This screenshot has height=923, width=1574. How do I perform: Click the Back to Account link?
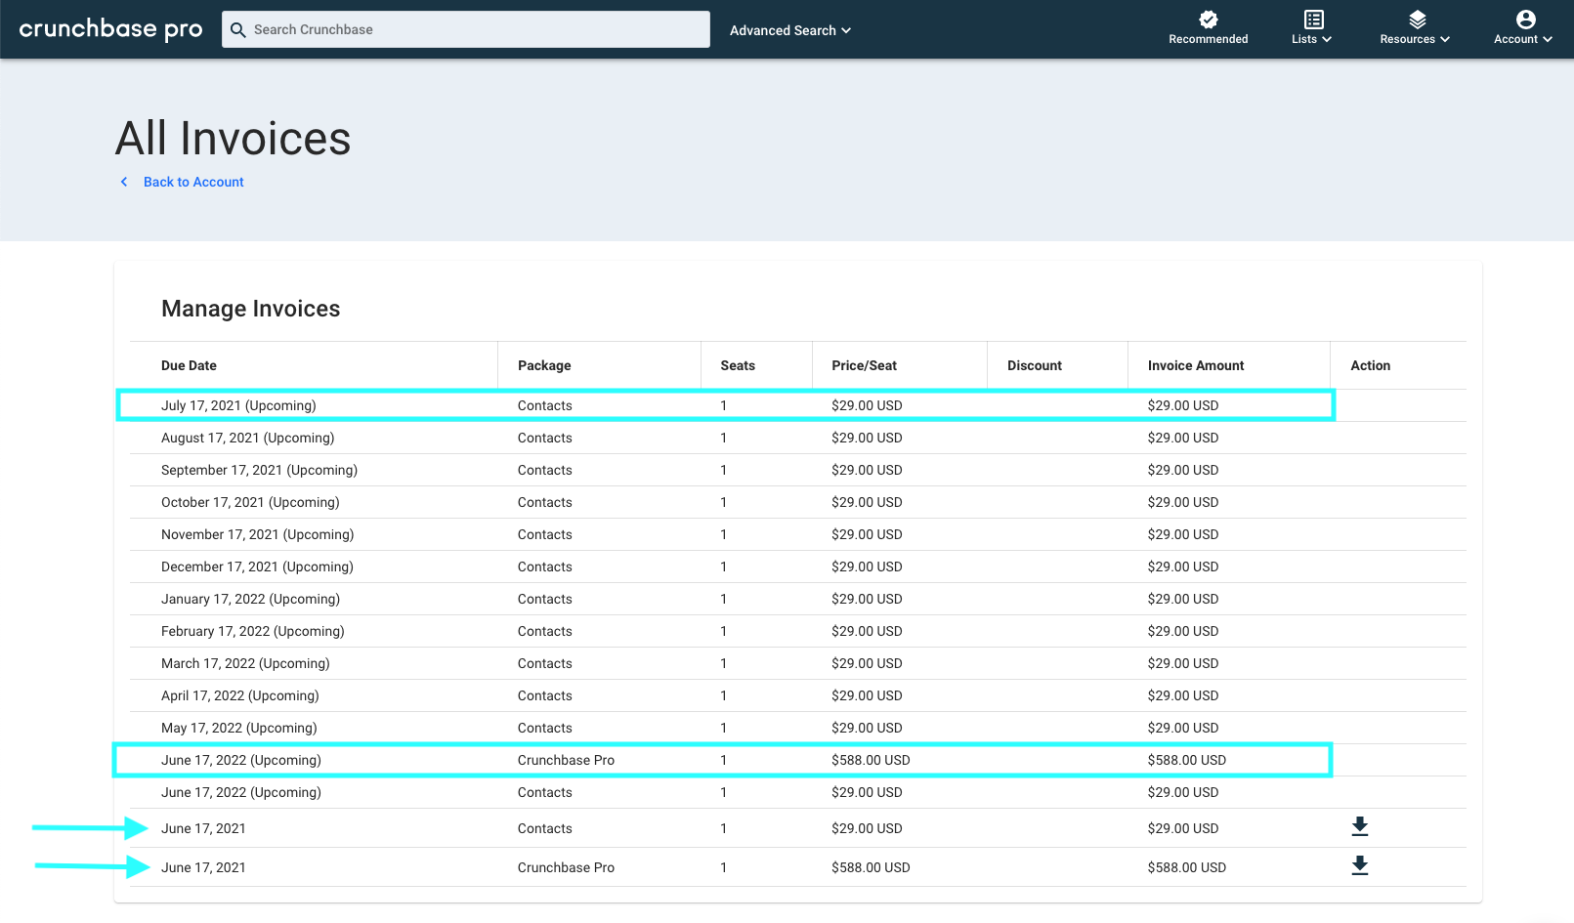tap(193, 182)
